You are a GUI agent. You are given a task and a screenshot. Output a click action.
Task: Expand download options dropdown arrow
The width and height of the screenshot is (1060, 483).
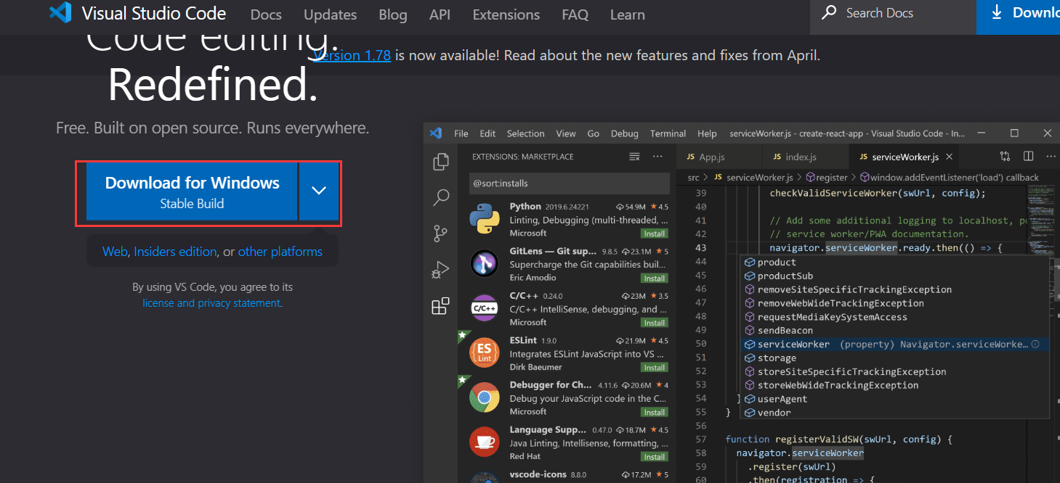point(319,191)
